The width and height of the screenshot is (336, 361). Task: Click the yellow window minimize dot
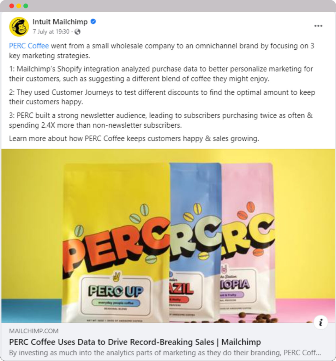click(19, 6)
